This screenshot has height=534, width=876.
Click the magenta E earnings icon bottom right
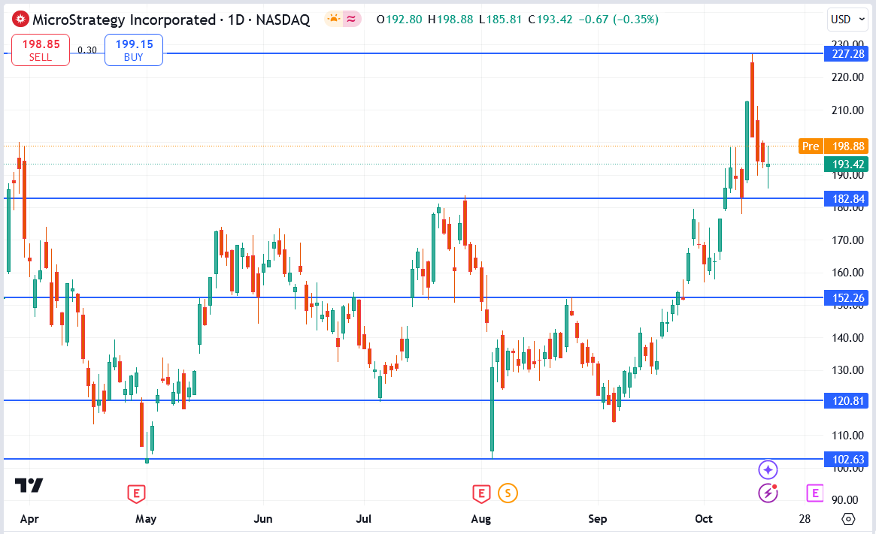[x=814, y=493]
